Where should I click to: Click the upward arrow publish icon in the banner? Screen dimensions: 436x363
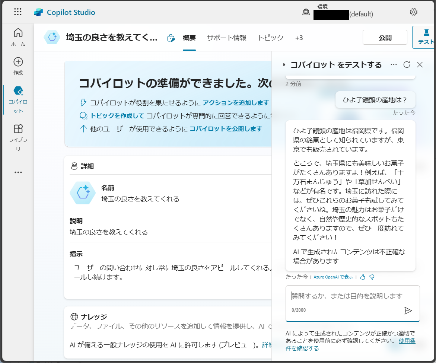83,129
